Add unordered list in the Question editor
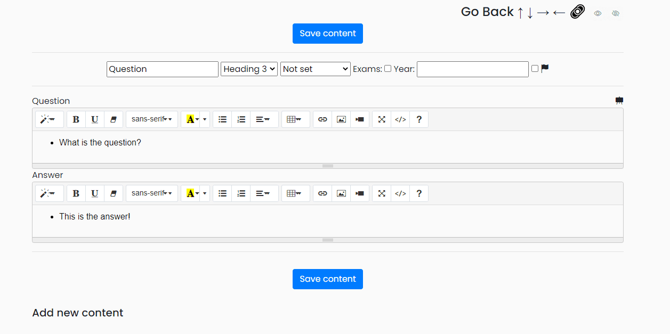This screenshot has height=334, width=670. [222, 119]
